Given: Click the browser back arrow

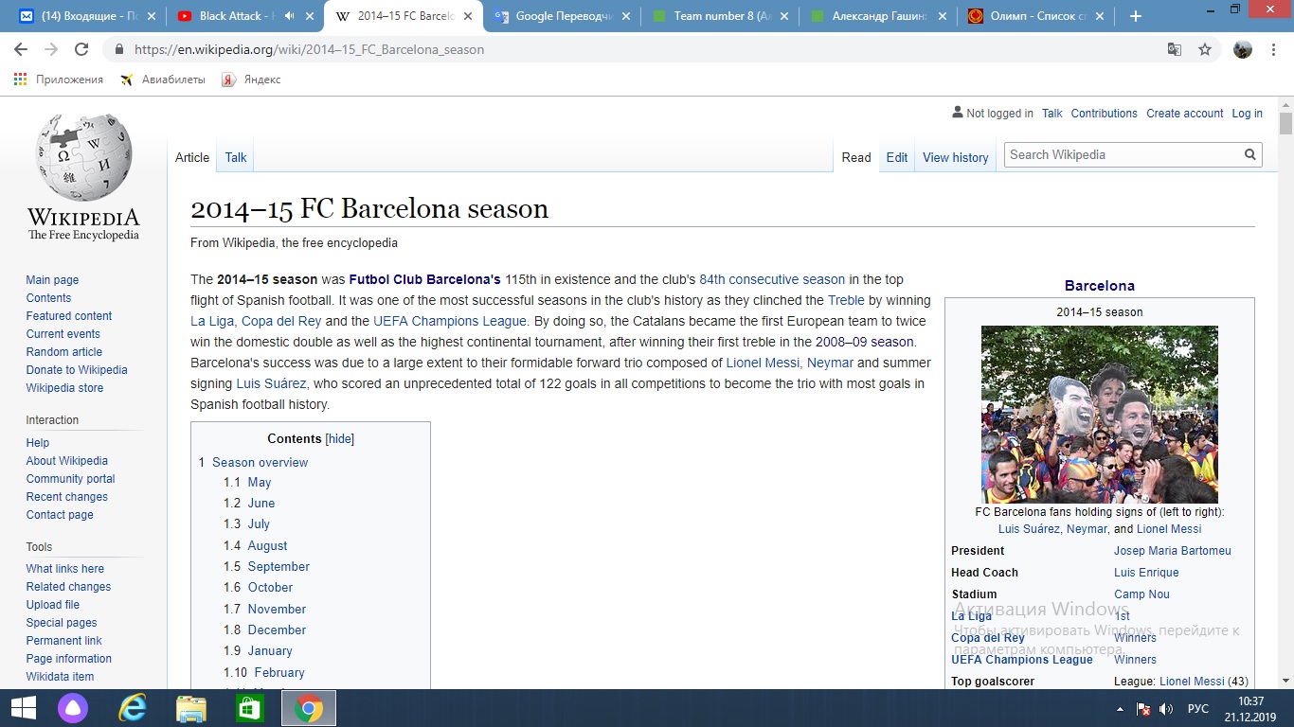Looking at the screenshot, I should 20,49.
